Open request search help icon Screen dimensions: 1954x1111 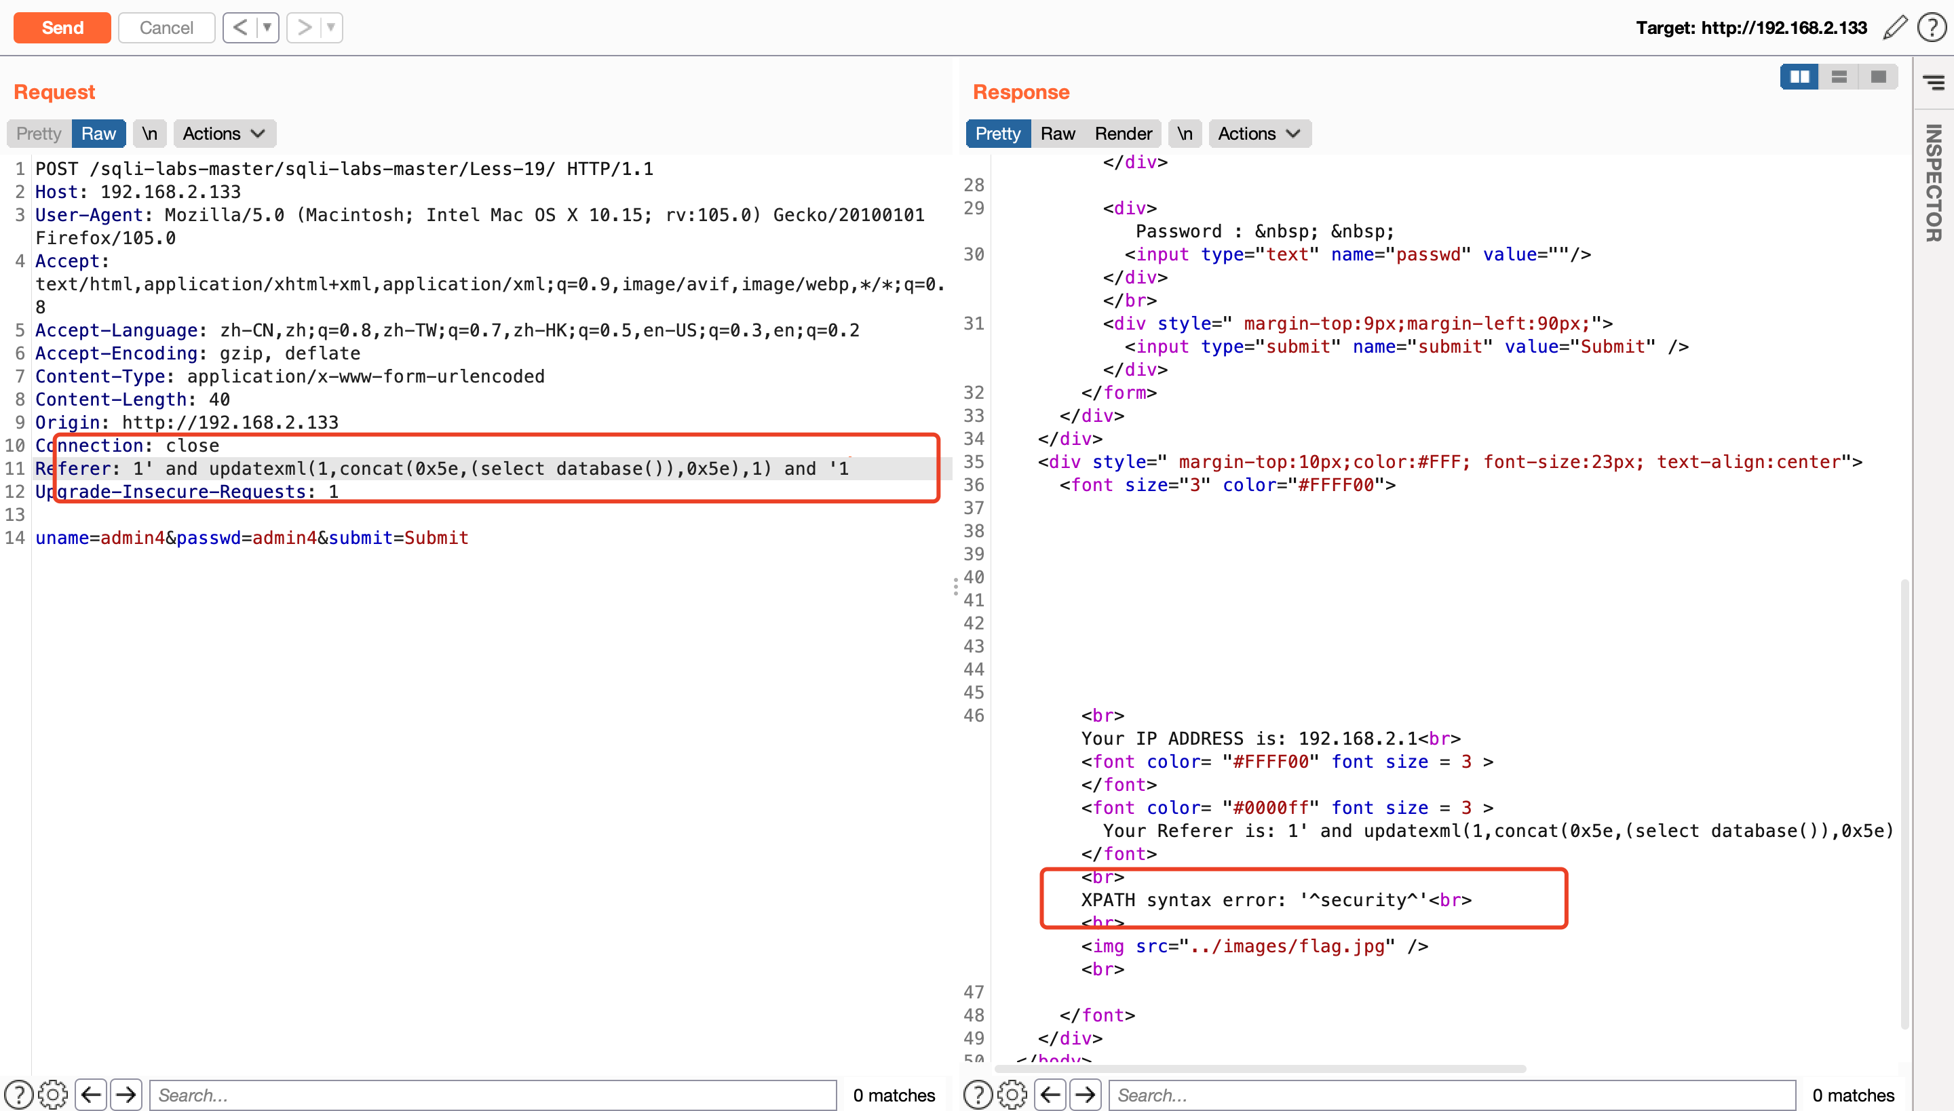tap(18, 1095)
